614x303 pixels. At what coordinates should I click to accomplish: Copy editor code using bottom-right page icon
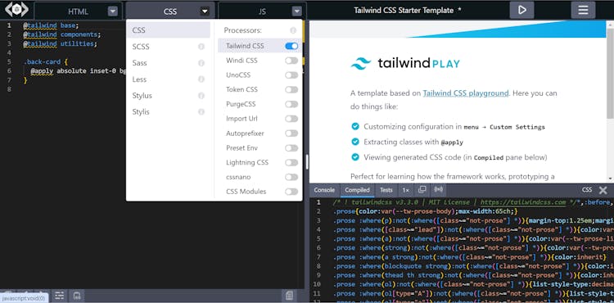tap(288, 295)
